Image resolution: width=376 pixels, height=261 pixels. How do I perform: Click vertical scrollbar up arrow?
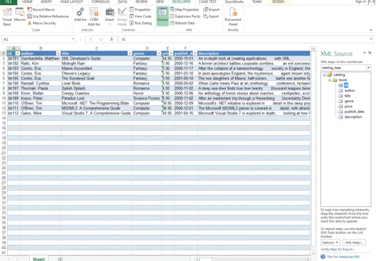[x=313, y=49]
